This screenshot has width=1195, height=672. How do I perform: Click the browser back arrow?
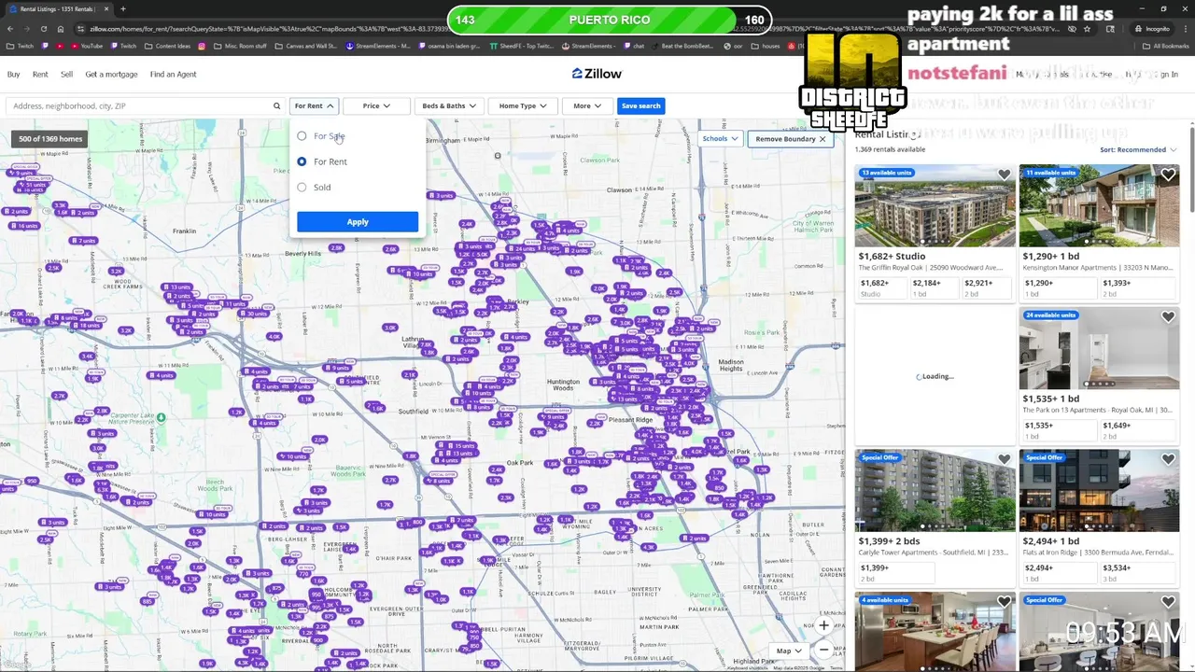coord(9,29)
